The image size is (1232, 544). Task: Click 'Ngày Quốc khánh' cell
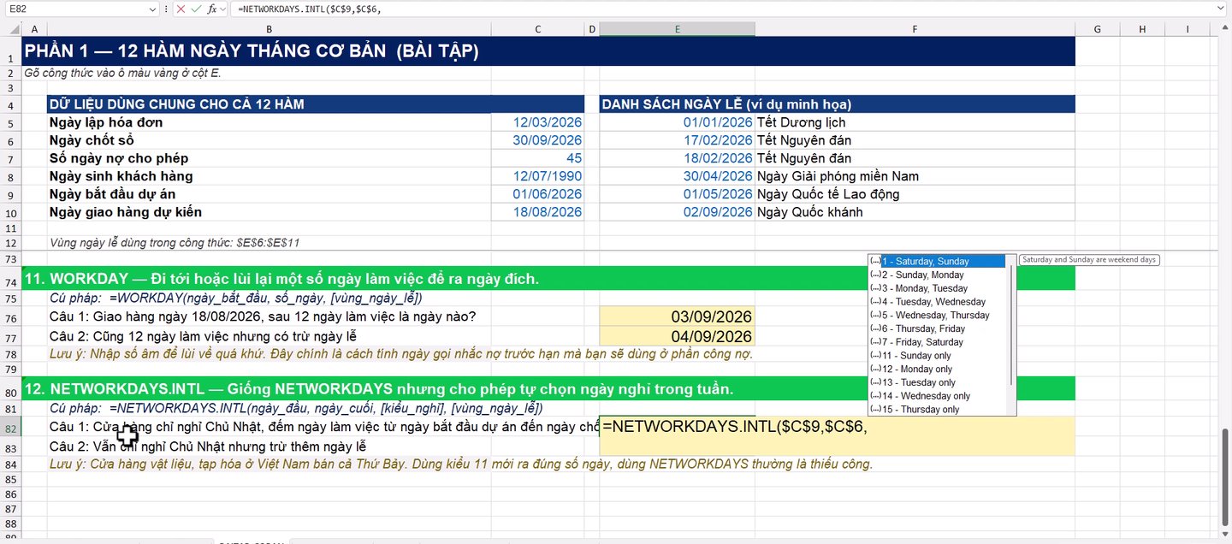(x=915, y=212)
